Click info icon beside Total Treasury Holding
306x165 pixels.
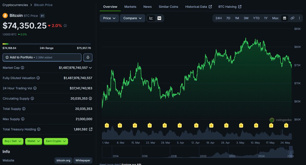39,129
